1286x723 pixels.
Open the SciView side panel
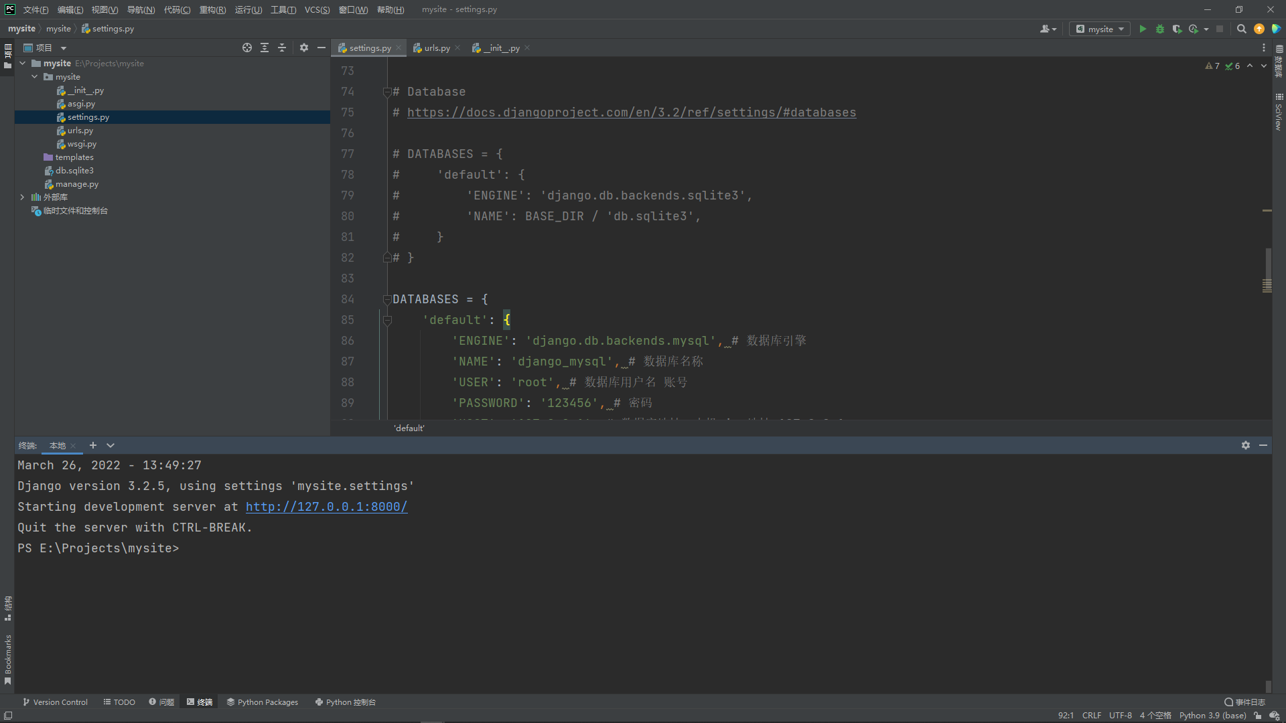[1279, 112]
